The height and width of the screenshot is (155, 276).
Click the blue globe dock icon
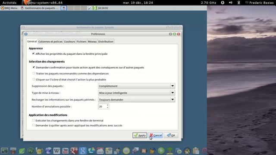pyautogui.click(x=48, y=151)
